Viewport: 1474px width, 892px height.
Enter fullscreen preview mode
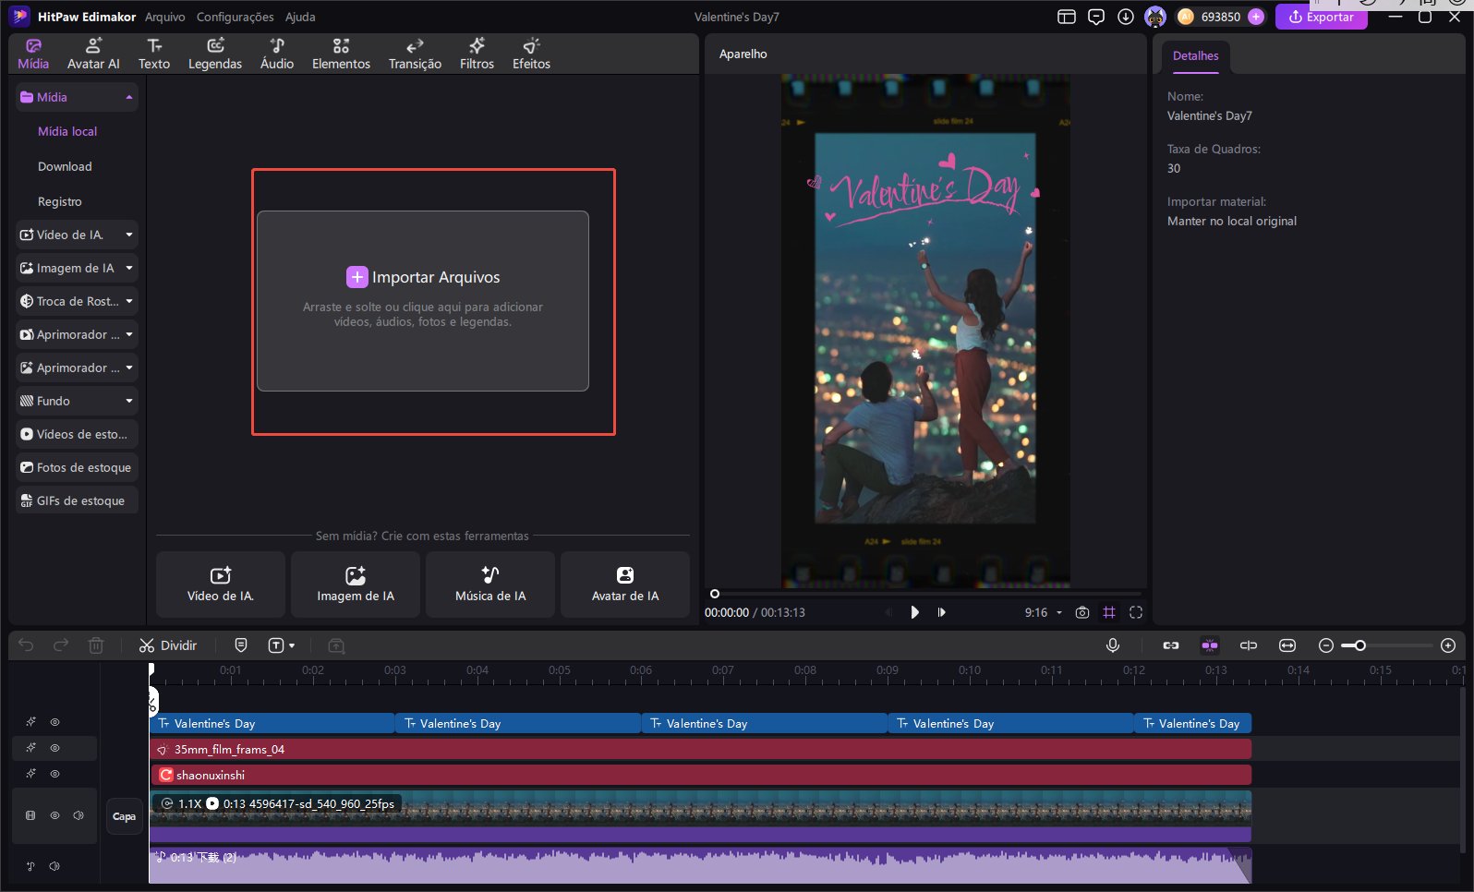(x=1136, y=612)
